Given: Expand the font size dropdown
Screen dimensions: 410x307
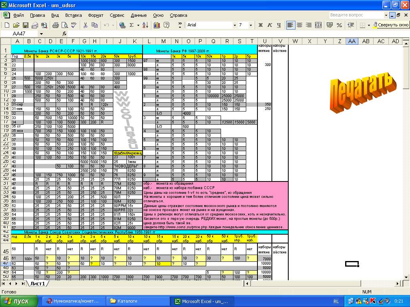Looking at the screenshot, I should coord(251,25).
